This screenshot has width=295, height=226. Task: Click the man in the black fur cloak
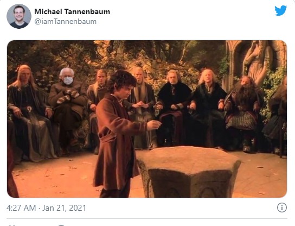click(173, 108)
